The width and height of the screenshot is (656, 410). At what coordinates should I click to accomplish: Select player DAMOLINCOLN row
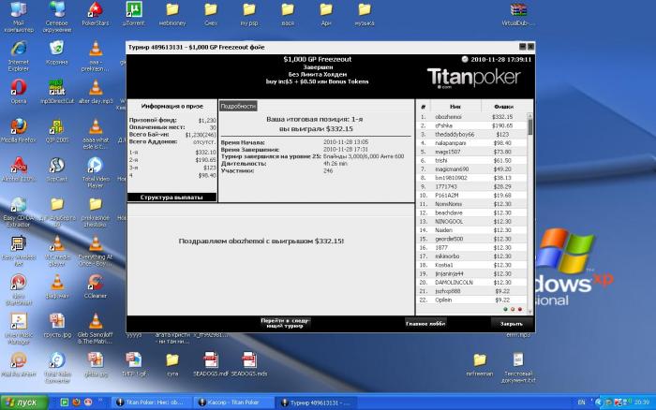(x=471, y=283)
